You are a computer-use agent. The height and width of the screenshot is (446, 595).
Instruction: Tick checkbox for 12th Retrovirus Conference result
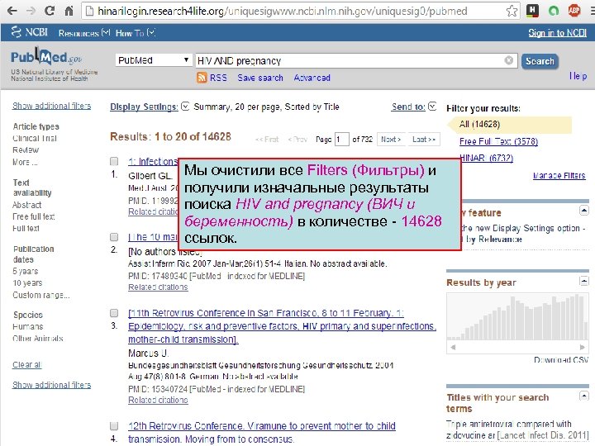point(114,426)
